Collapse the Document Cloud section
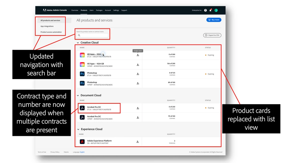Screen dimensions: 285x163 coord(78,96)
